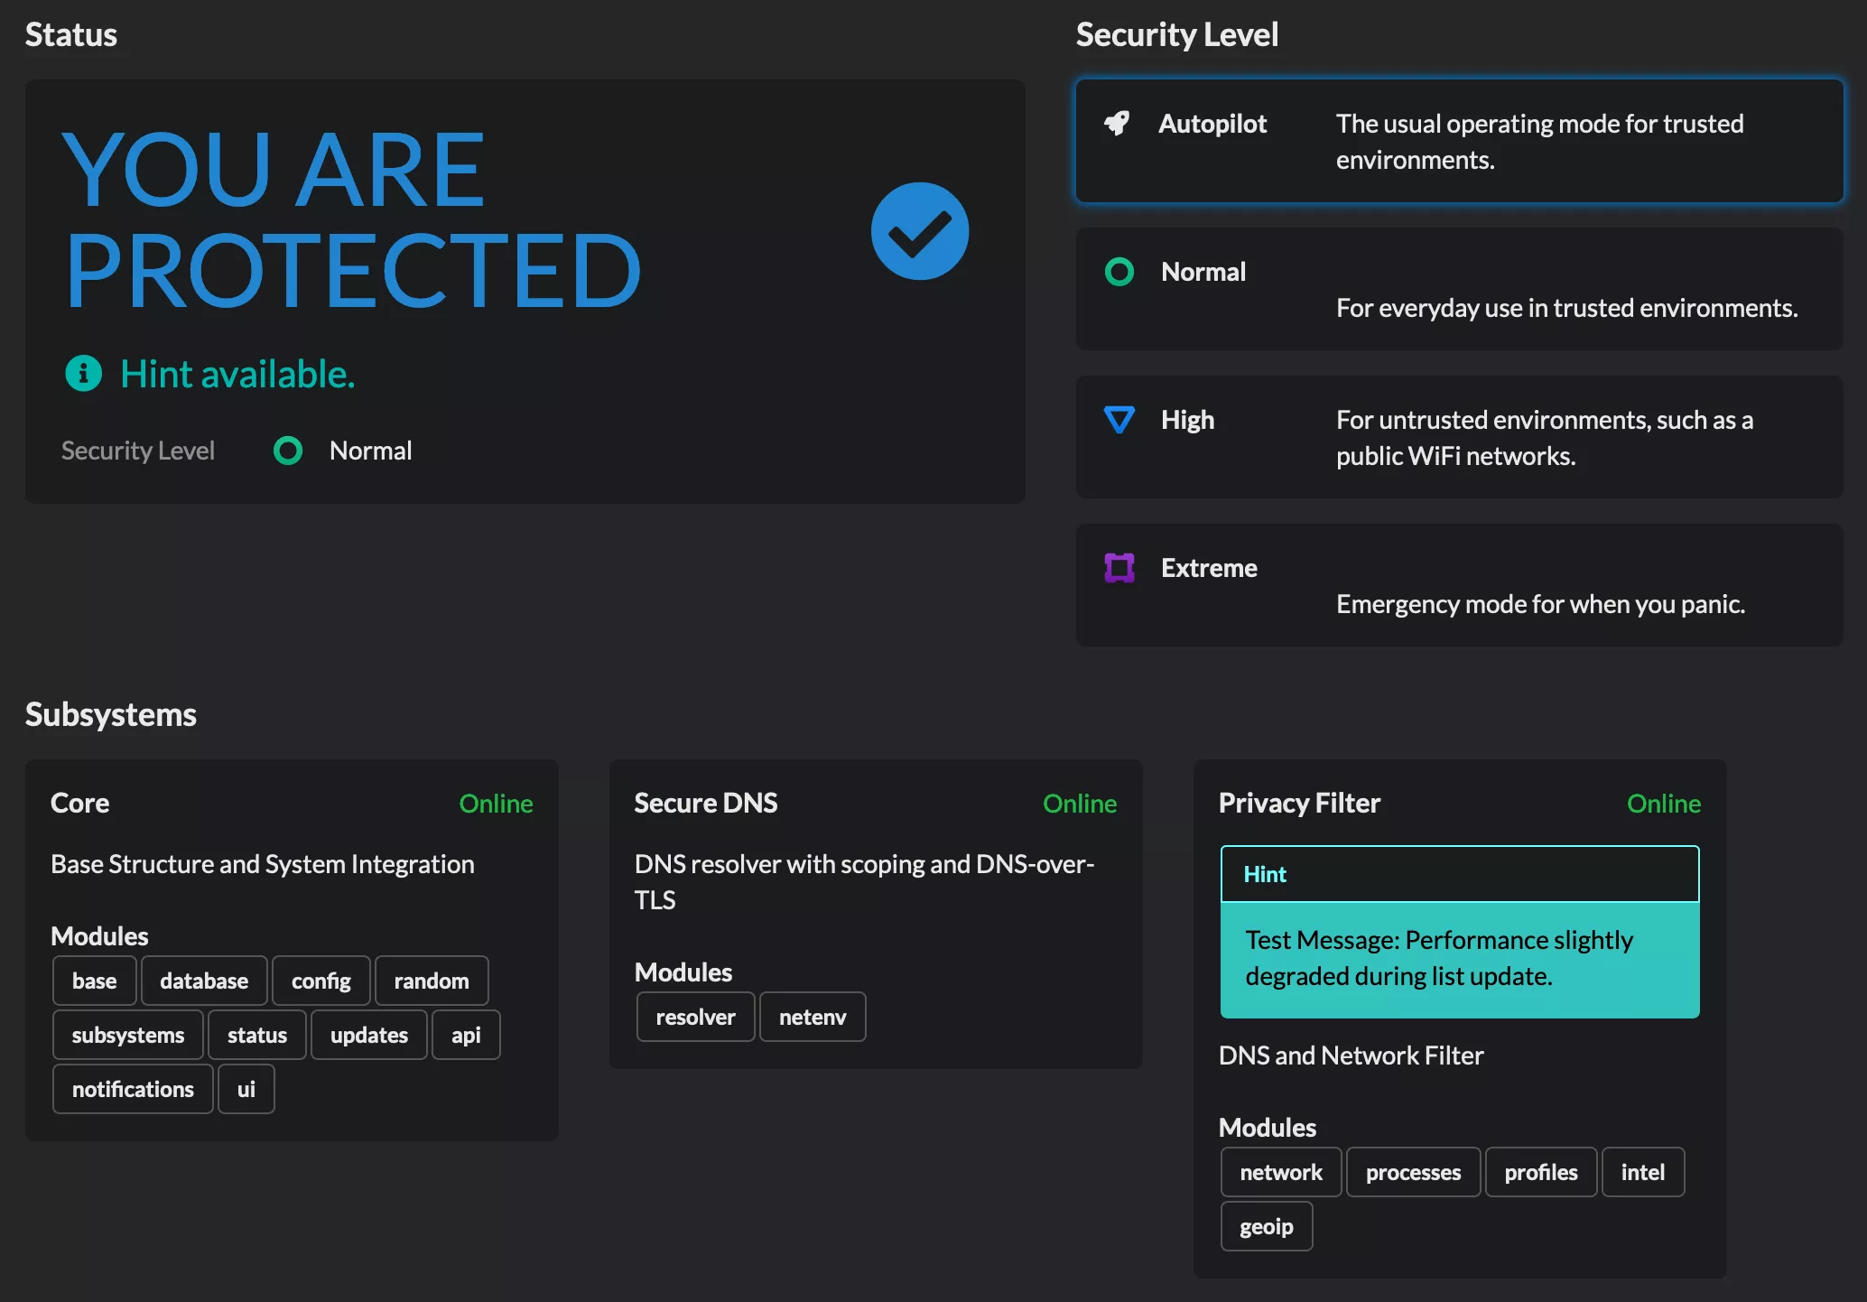
Task: Click the database module tag
Action: 204,981
